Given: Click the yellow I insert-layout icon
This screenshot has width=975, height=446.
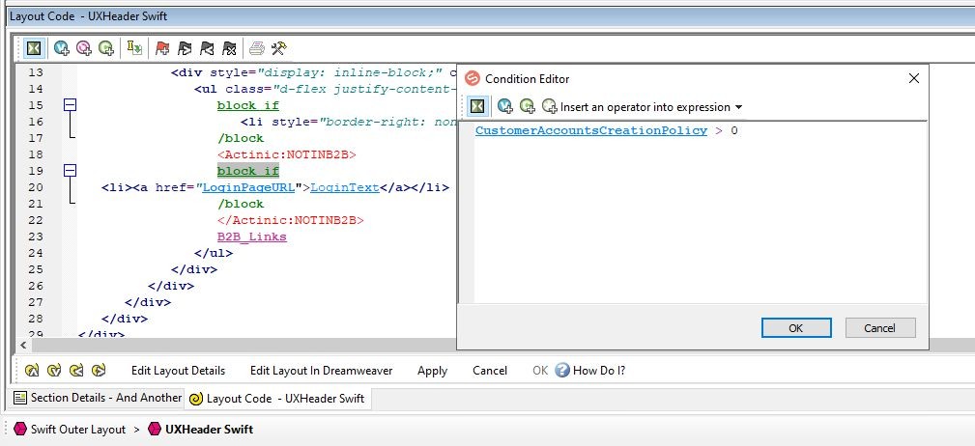Looking at the screenshot, I should 134,48.
